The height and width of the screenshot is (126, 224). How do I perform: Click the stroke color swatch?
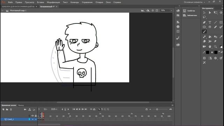point(208,52)
